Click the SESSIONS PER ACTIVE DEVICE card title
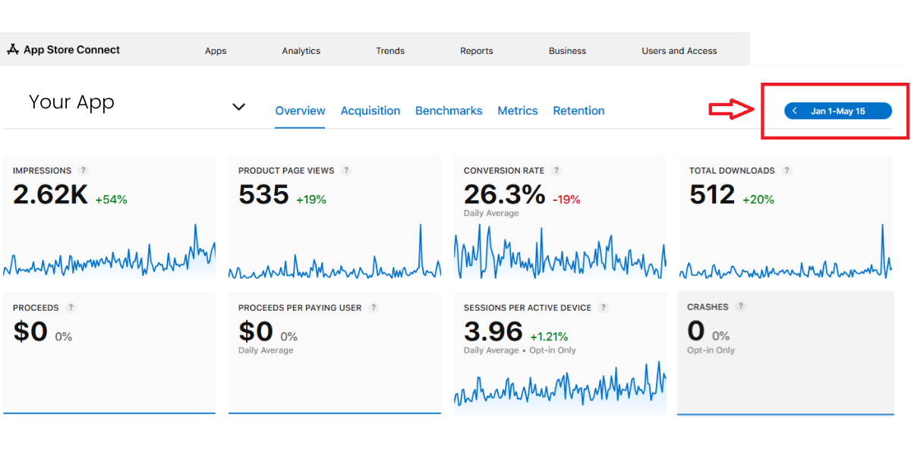The height and width of the screenshot is (455, 911). [x=528, y=308]
